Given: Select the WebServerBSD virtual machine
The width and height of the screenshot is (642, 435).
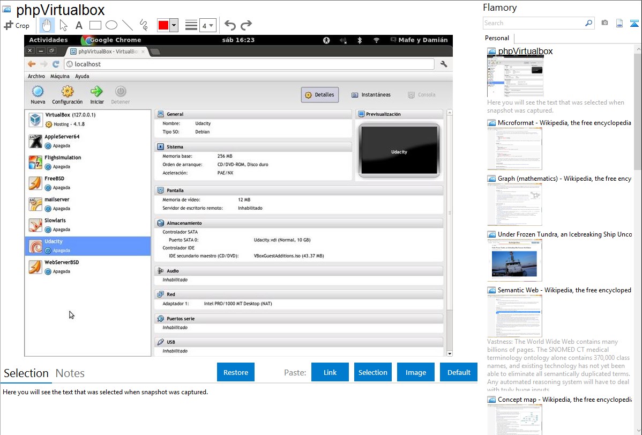Looking at the screenshot, I should [88, 267].
